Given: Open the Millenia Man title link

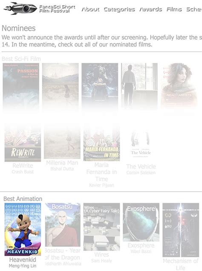Looking at the screenshot, I should pyautogui.click(x=62, y=163).
